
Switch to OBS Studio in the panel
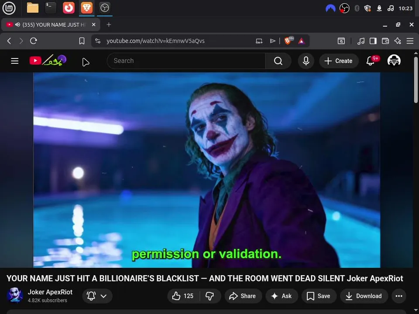pyautogui.click(x=104, y=8)
